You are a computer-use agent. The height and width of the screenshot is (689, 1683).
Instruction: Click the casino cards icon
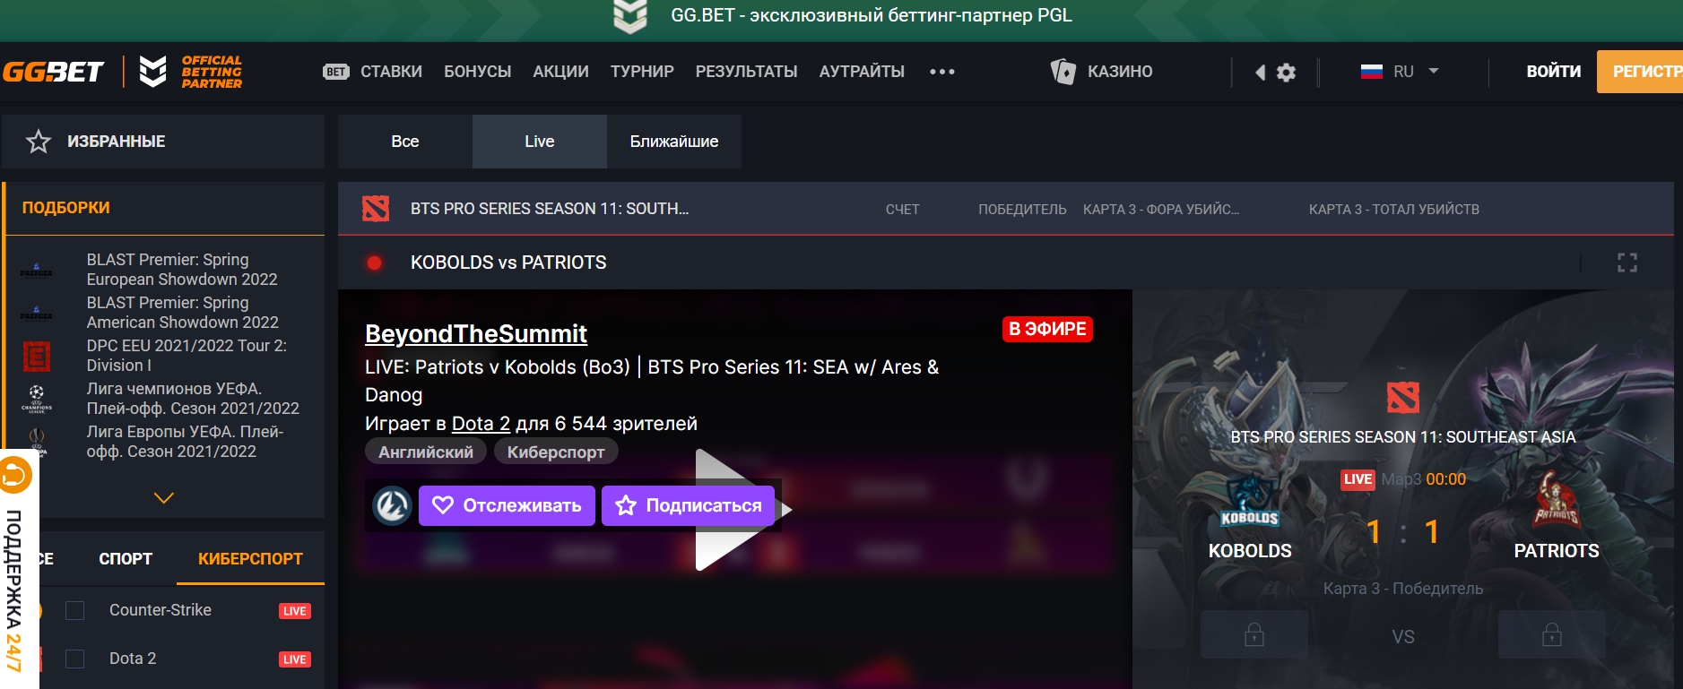pyautogui.click(x=1063, y=72)
